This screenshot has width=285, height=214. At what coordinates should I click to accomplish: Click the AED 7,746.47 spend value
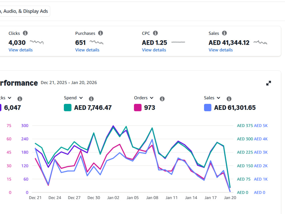click(x=93, y=108)
